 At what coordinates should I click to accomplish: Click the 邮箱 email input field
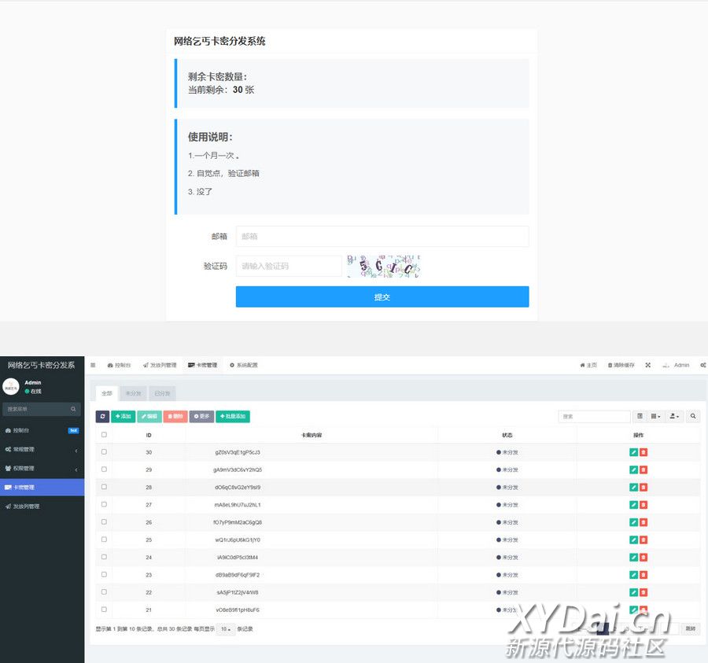pos(382,236)
